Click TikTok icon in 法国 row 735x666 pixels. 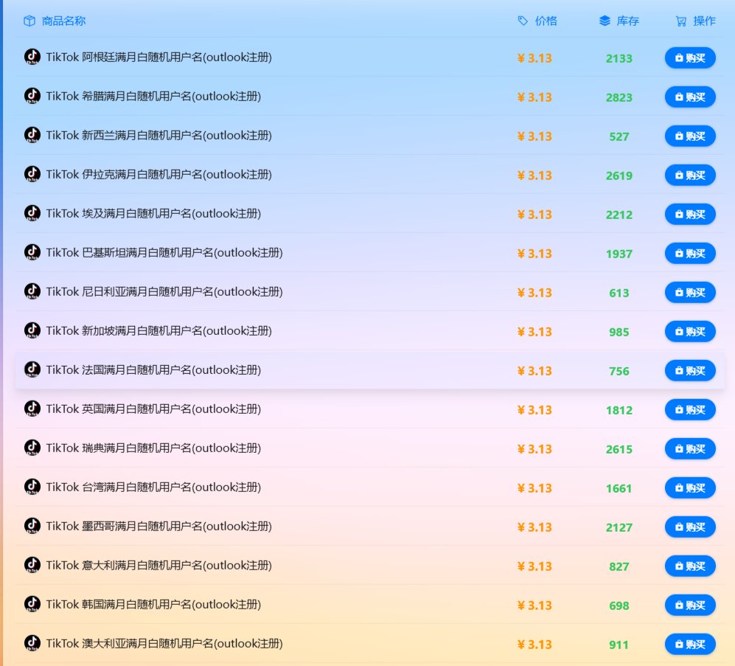[x=32, y=370]
